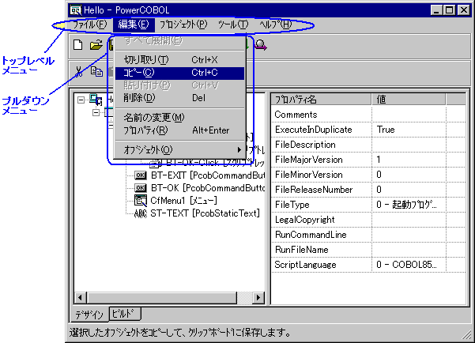
Task: Click the tree scrollbar left arrow
Action: point(80,297)
